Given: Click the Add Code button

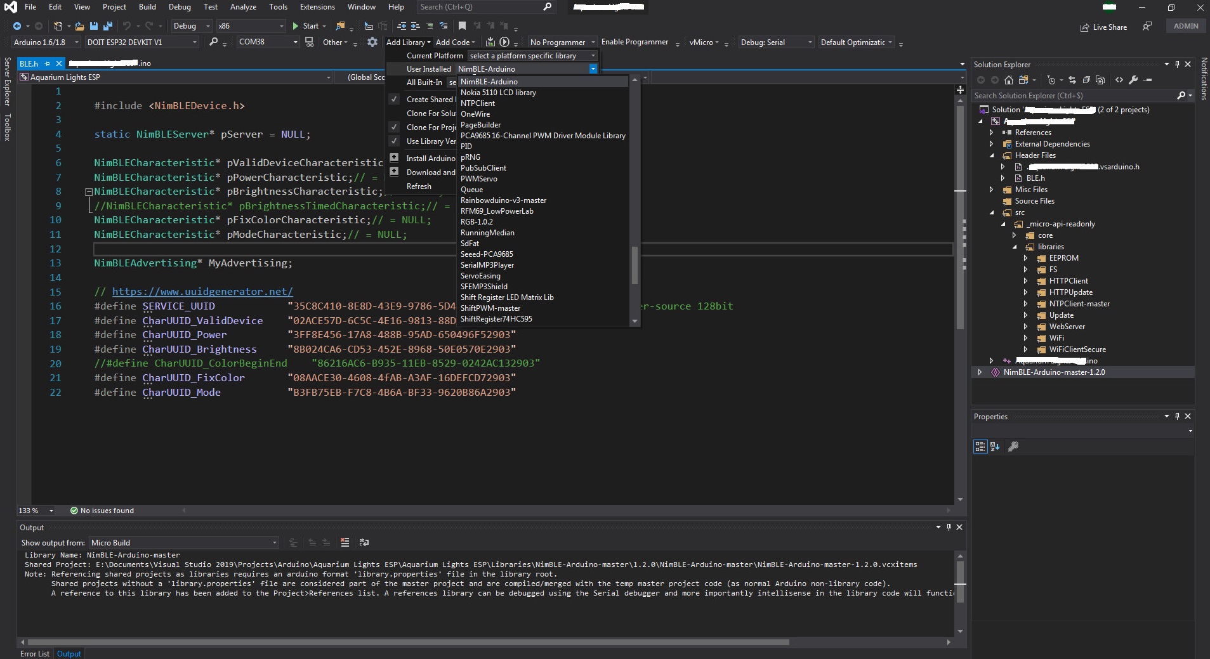Looking at the screenshot, I should pos(456,42).
